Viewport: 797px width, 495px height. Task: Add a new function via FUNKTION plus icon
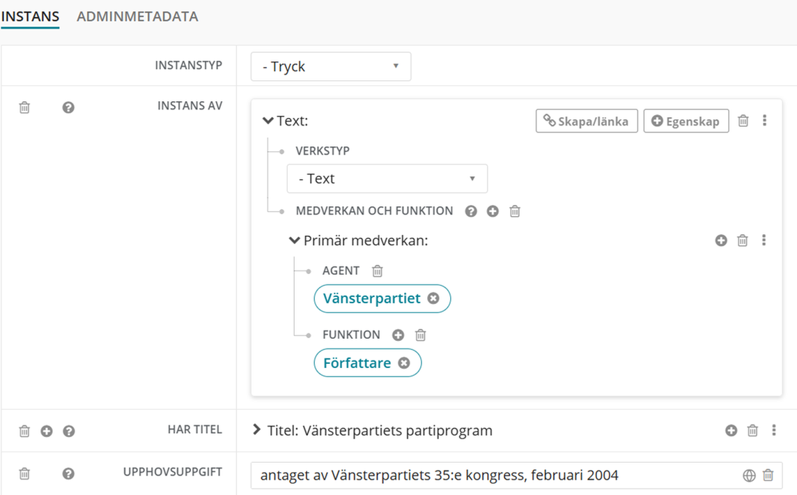397,335
